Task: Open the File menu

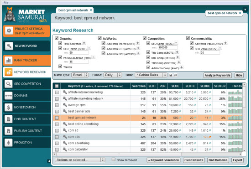Action: pyautogui.click(x=6, y=2)
